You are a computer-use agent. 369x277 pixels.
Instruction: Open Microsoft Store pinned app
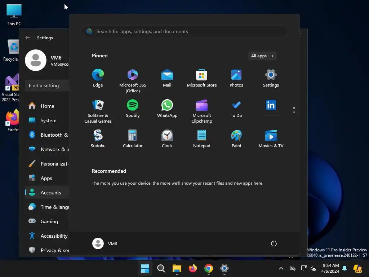(x=202, y=78)
